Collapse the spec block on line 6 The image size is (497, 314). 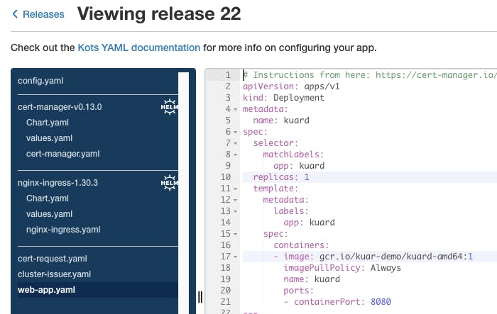[236, 132]
